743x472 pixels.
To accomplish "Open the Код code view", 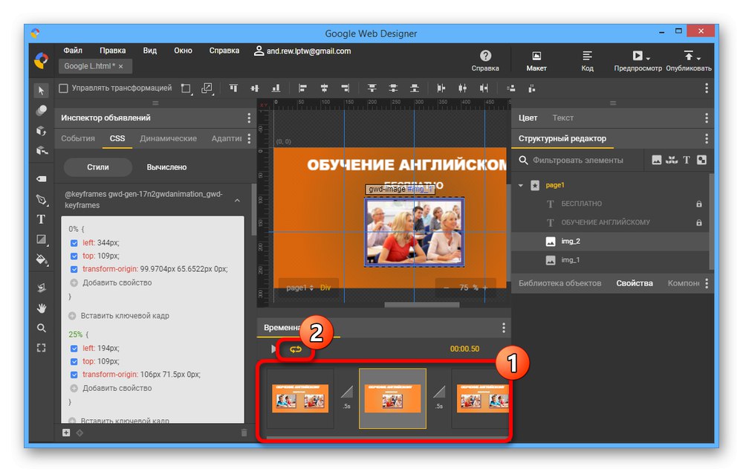I will pyautogui.click(x=587, y=61).
